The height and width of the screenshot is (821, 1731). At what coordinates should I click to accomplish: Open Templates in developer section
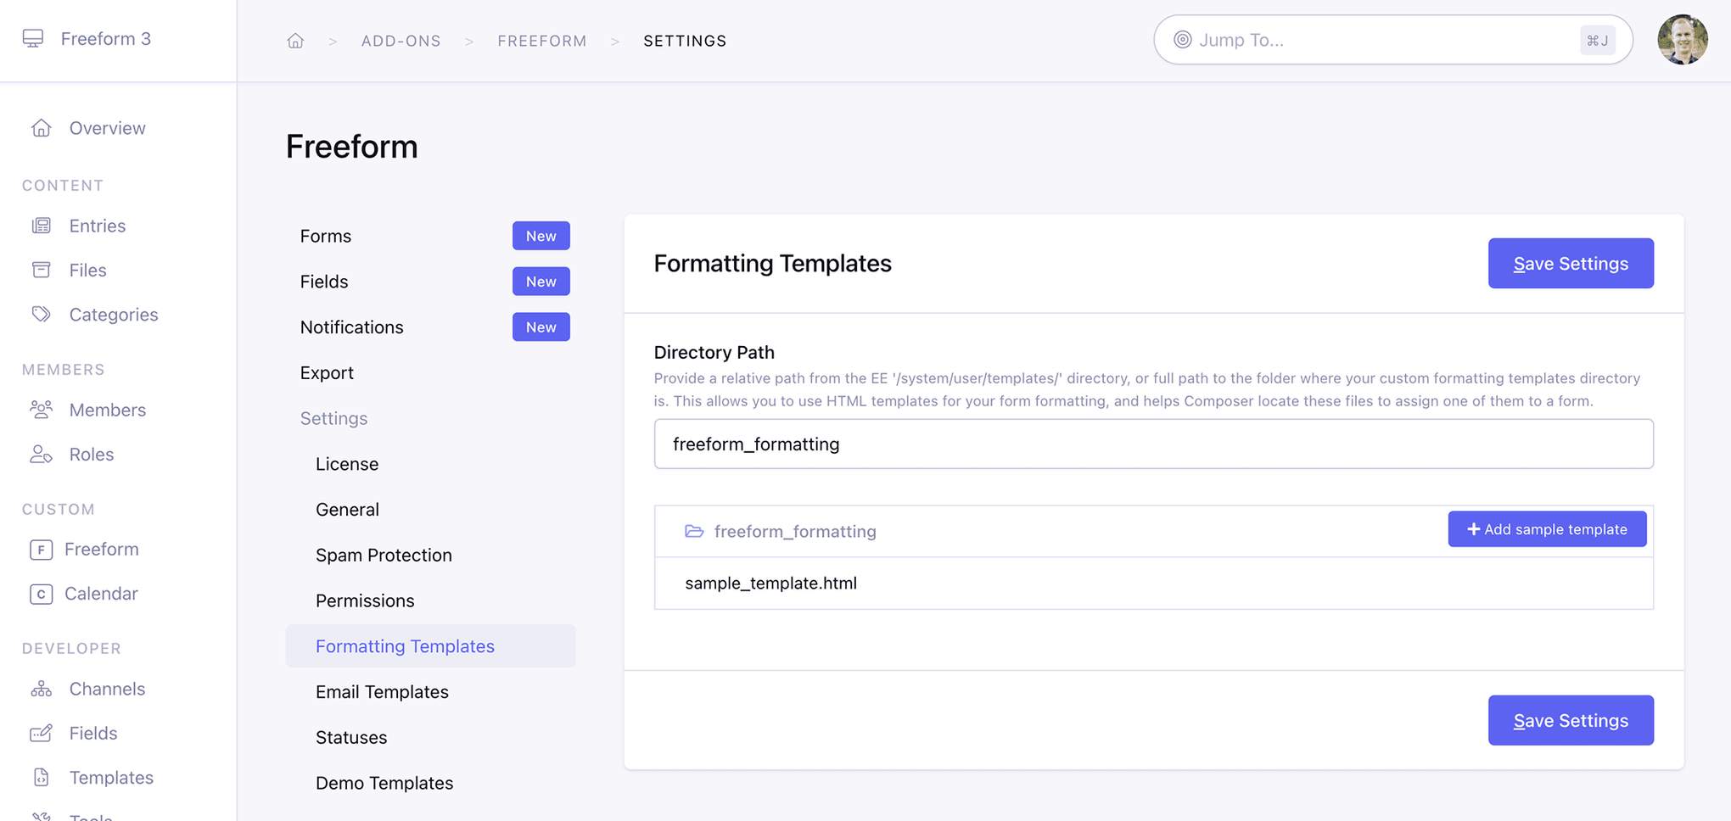point(111,778)
